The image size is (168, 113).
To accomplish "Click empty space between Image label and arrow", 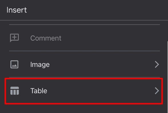I will [102, 64].
